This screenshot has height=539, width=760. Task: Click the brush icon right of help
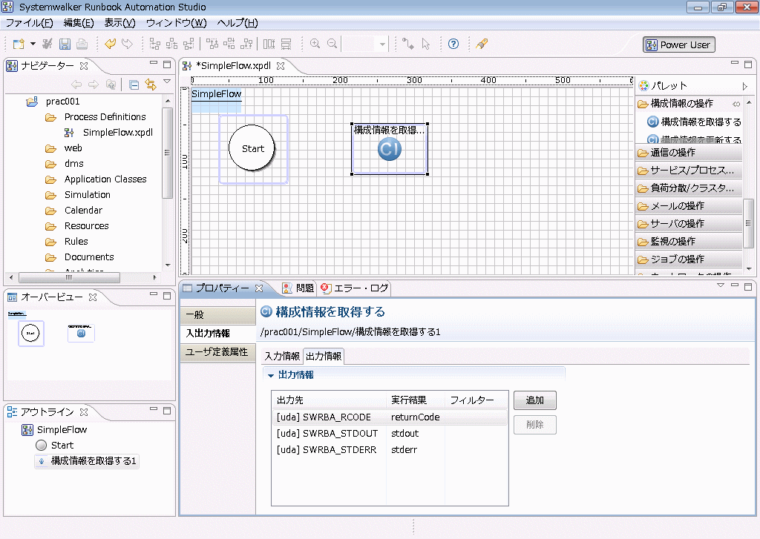pos(481,44)
